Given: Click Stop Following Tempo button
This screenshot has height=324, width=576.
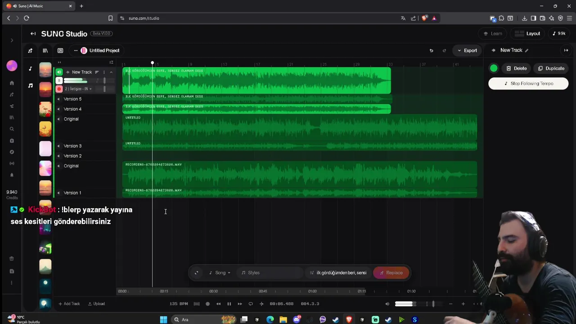Looking at the screenshot, I should (528, 84).
